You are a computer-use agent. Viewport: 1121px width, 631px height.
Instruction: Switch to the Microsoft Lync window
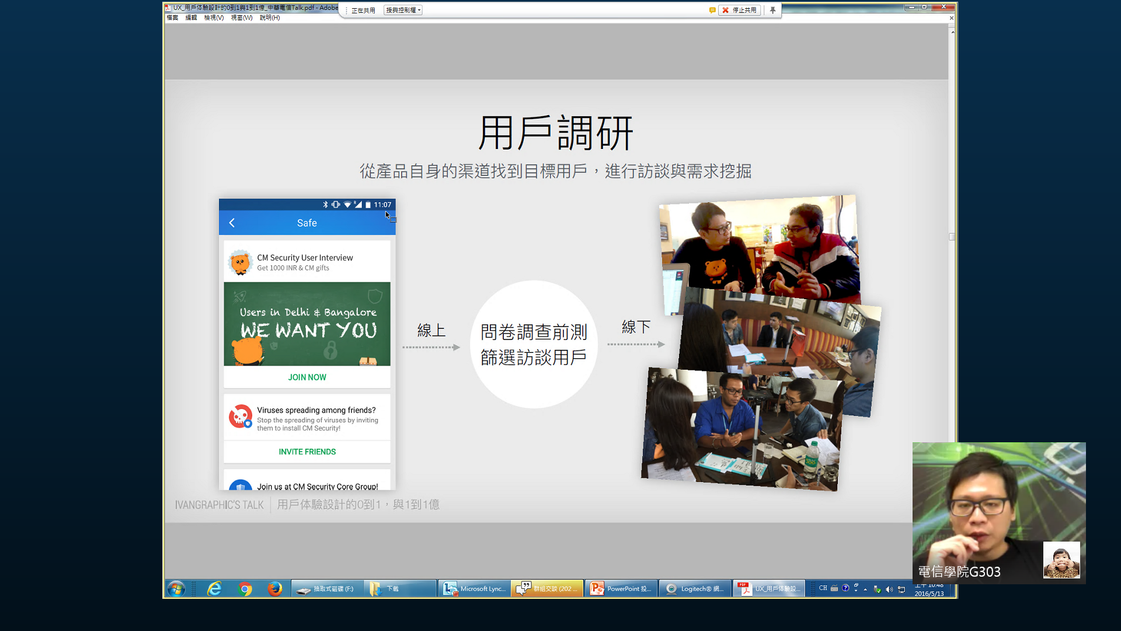click(x=474, y=588)
